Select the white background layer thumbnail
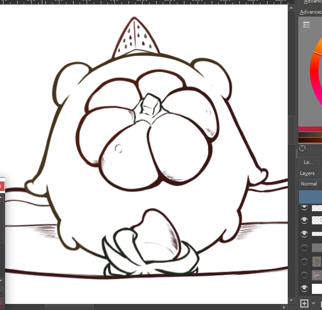 pos(317,289)
